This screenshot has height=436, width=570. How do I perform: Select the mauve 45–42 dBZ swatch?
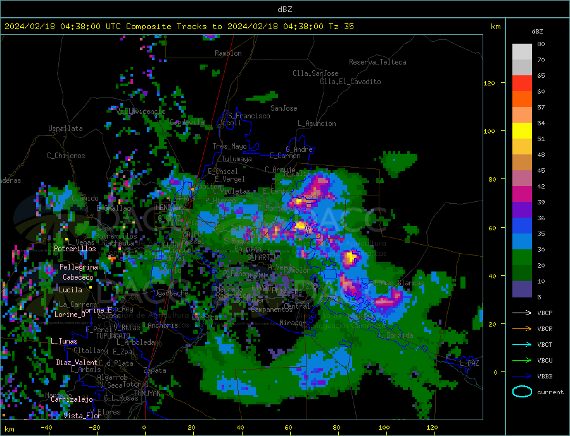coord(522,178)
